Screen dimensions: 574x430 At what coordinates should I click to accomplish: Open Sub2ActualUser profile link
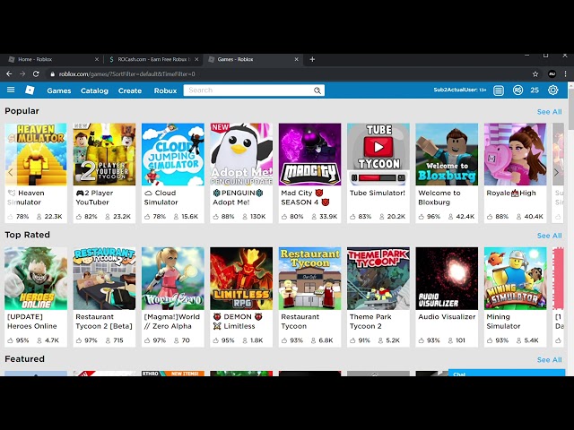[460, 90]
